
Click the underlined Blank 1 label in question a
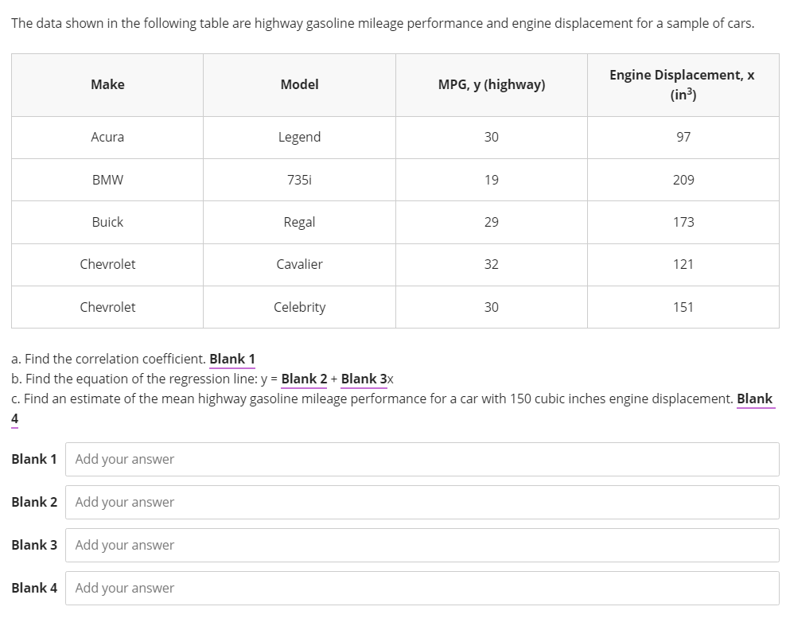pyautogui.click(x=232, y=359)
